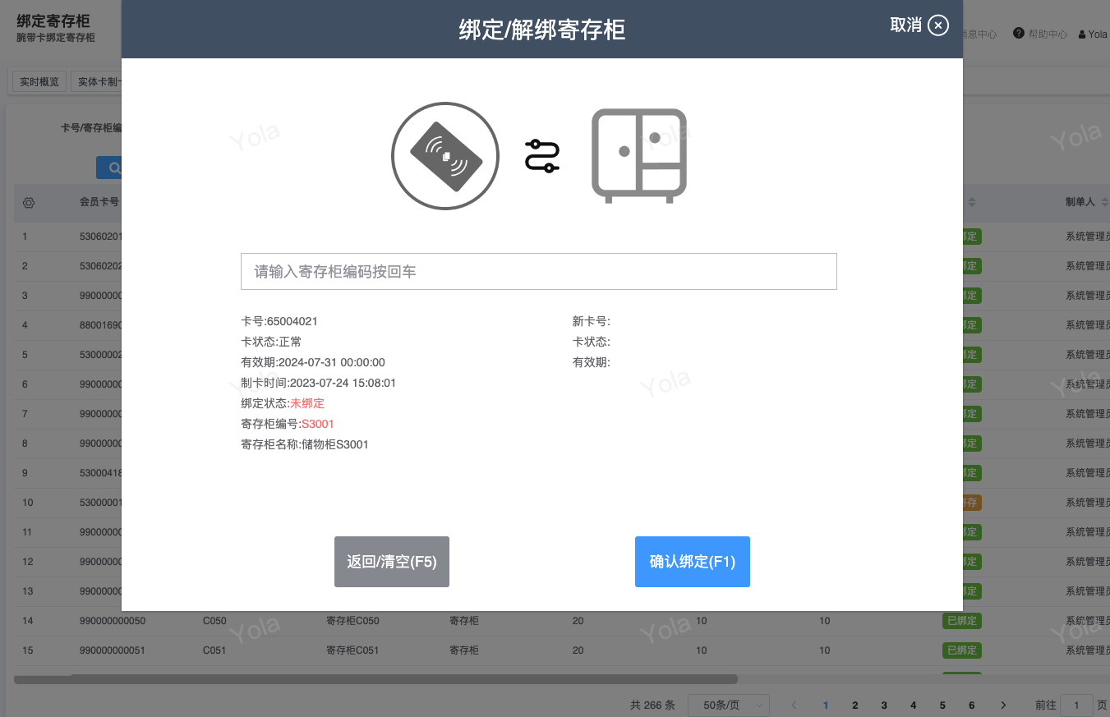Click the table settings gear icon

point(29,202)
